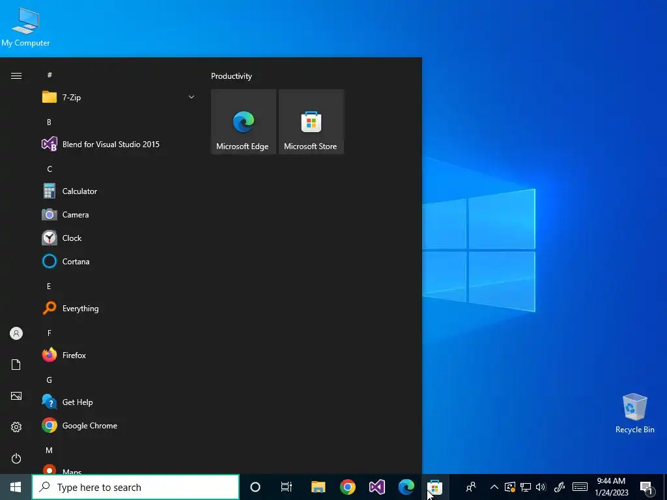Image resolution: width=667 pixels, height=500 pixels.
Task: Click the Cortana circle on taskbar
Action: (255, 487)
